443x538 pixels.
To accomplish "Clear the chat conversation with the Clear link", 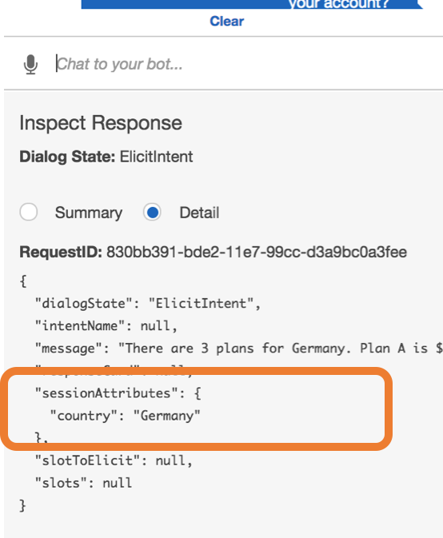I will click(x=227, y=22).
